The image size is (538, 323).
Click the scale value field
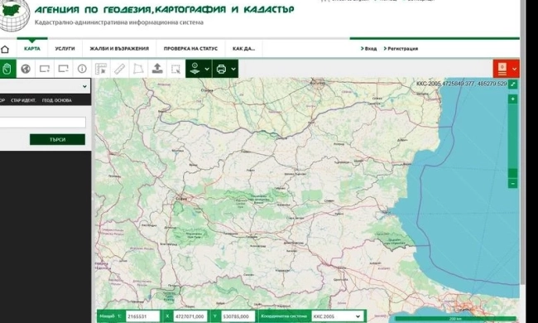point(142,316)
